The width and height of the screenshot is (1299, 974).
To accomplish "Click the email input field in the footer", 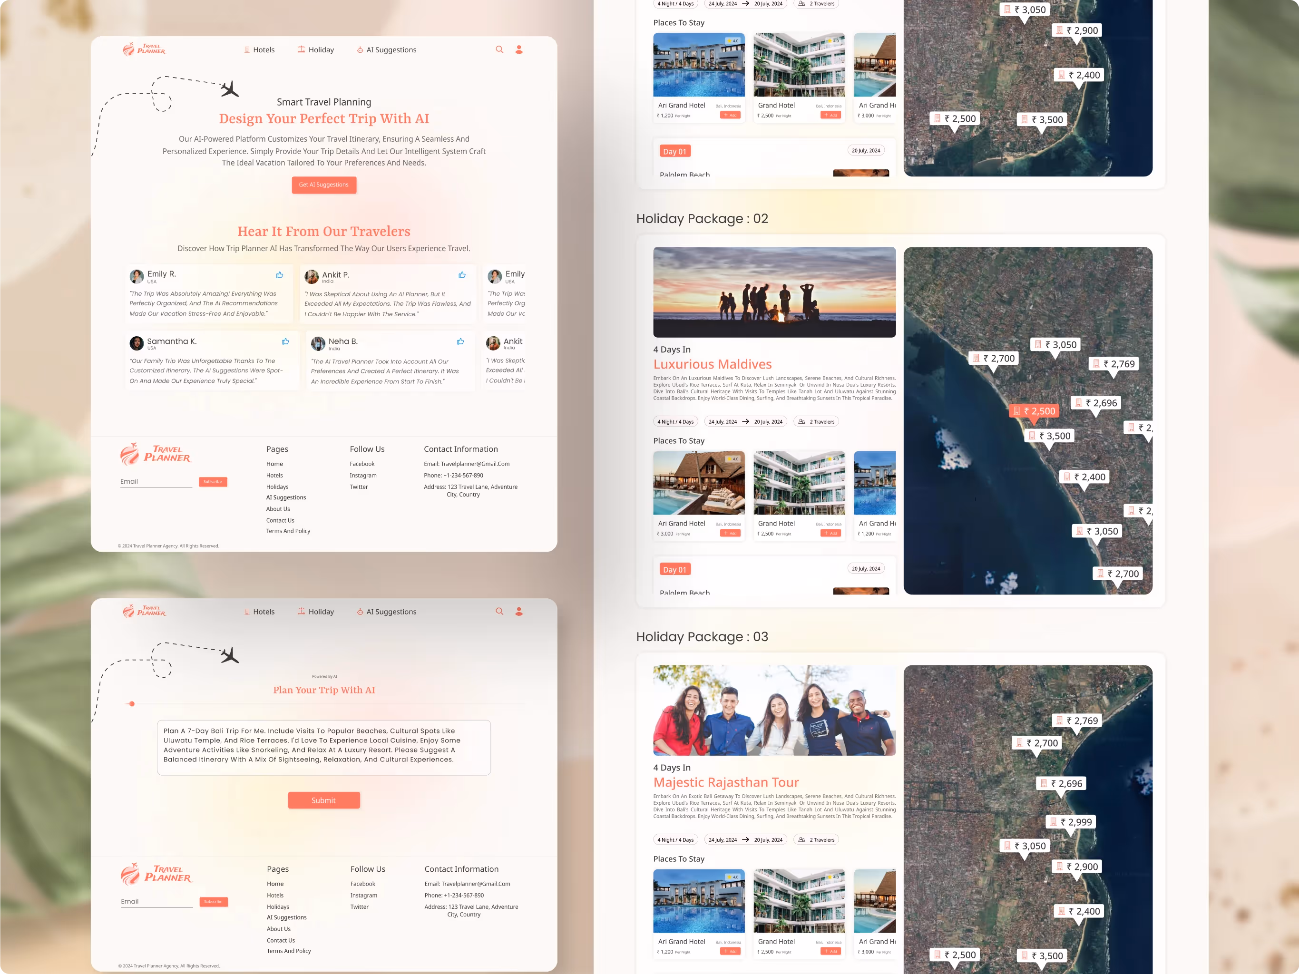I will [x=156, y=481].
